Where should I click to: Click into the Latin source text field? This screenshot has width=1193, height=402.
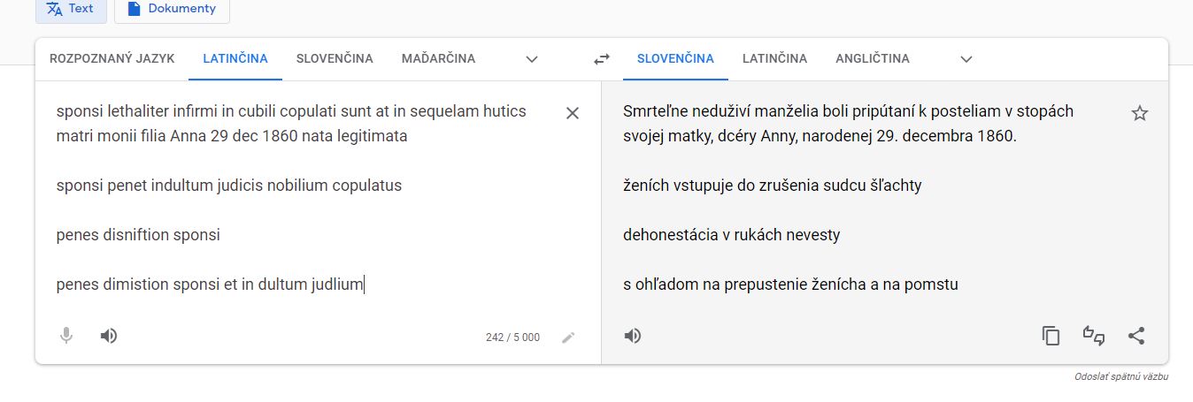(301, 212)
